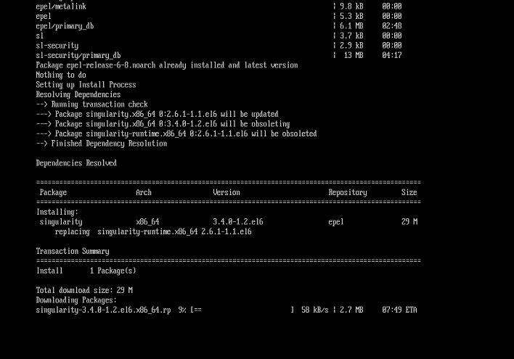Click the '13 MB' size value

(x=354, y=55)
